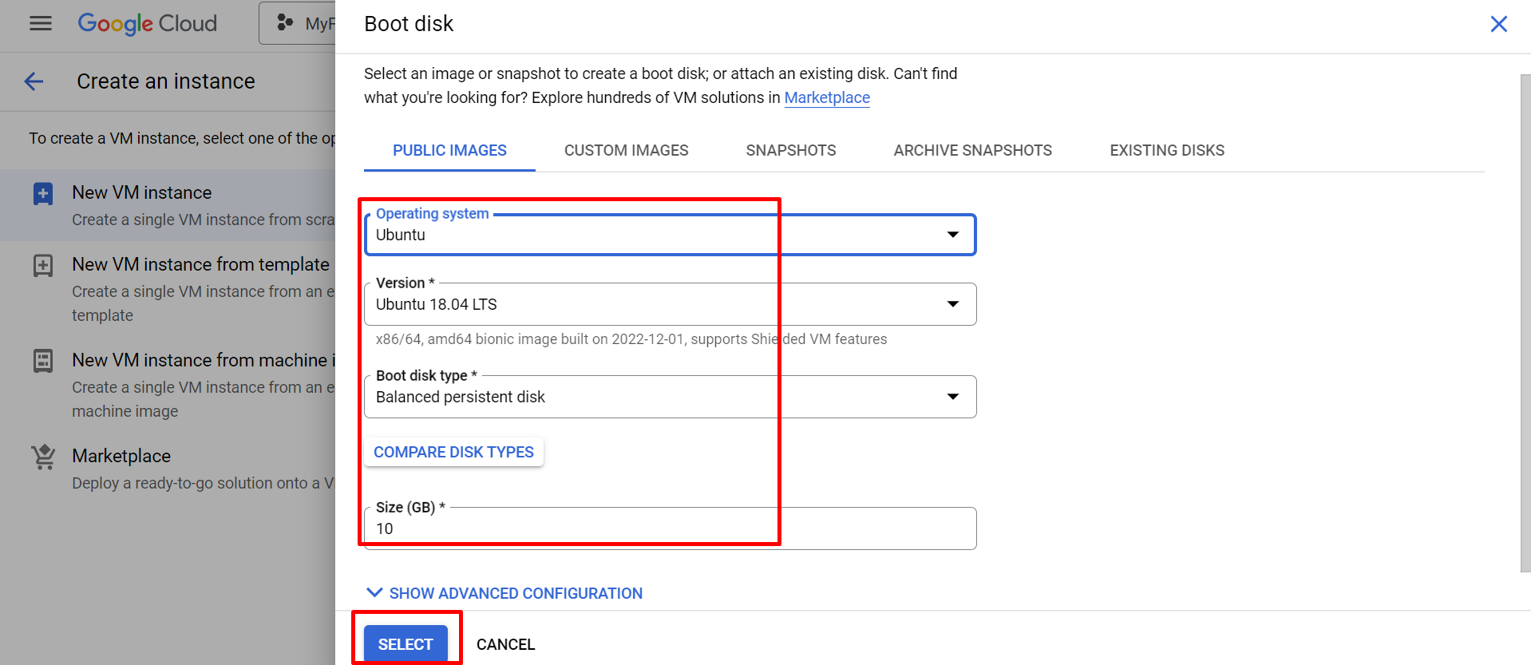
Task: Click the VM instance from template icon
Action: [x=43, y=265]
